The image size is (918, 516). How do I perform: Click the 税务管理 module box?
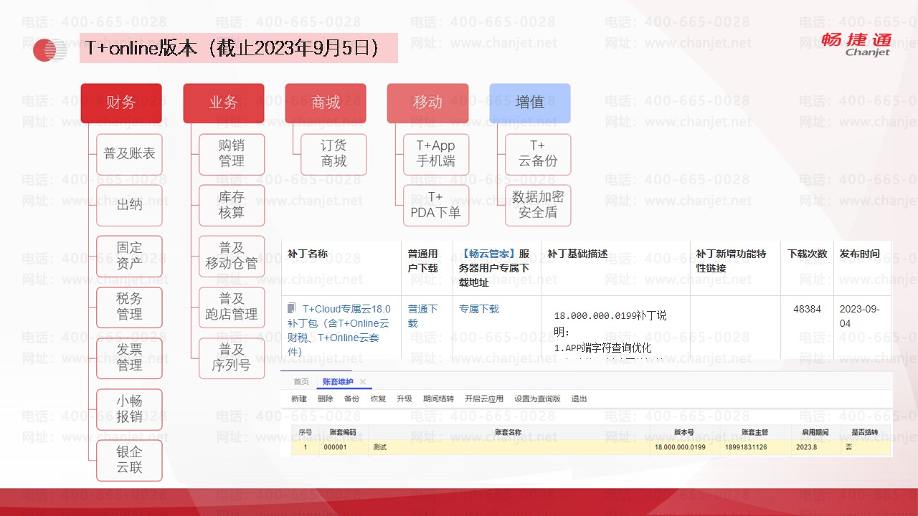coord(129,307)
